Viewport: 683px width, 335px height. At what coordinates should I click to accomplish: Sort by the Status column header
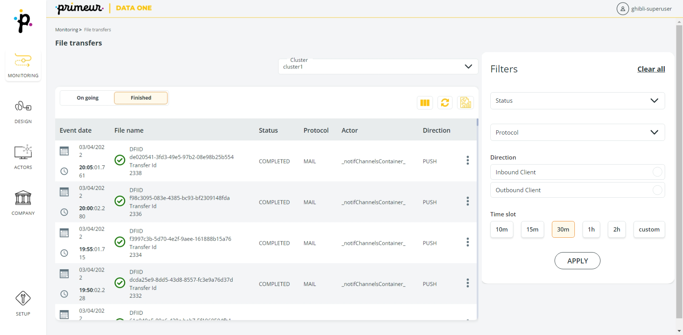pos(268,130)
